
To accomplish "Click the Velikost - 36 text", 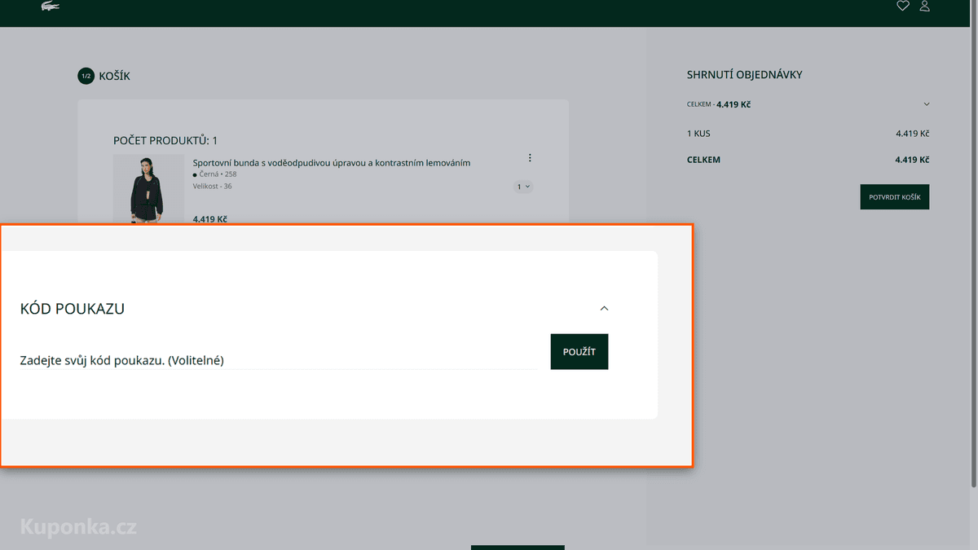I will coord(212,187).
